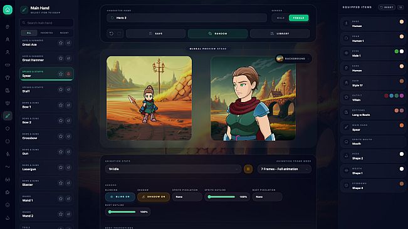Open the boot footwear icon in the left sidebar
The image size is (408, 229).
coord(8,90)
